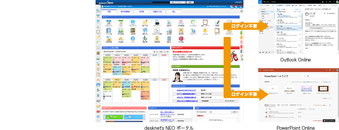Select the purple template thumbnail in PowerPoint Online

(307, 88)
